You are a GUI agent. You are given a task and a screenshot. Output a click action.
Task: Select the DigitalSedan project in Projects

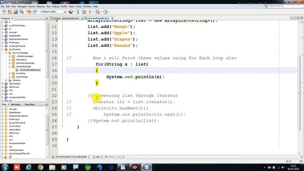click(15, 36)
